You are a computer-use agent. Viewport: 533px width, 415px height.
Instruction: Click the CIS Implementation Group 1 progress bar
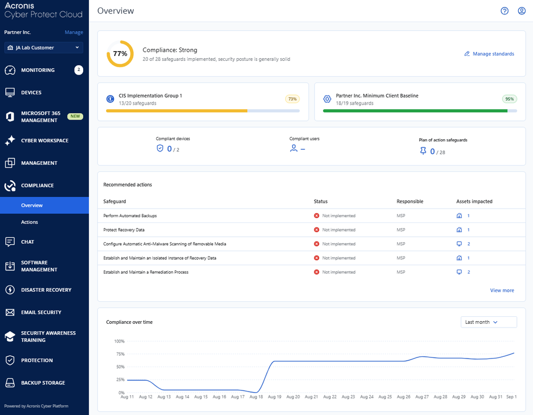coord(203,111)
